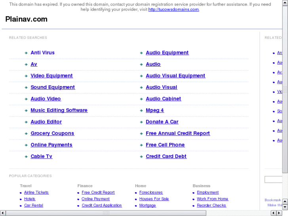
Task: Open Free Annual Credit Report link
Action: point(178,134)
